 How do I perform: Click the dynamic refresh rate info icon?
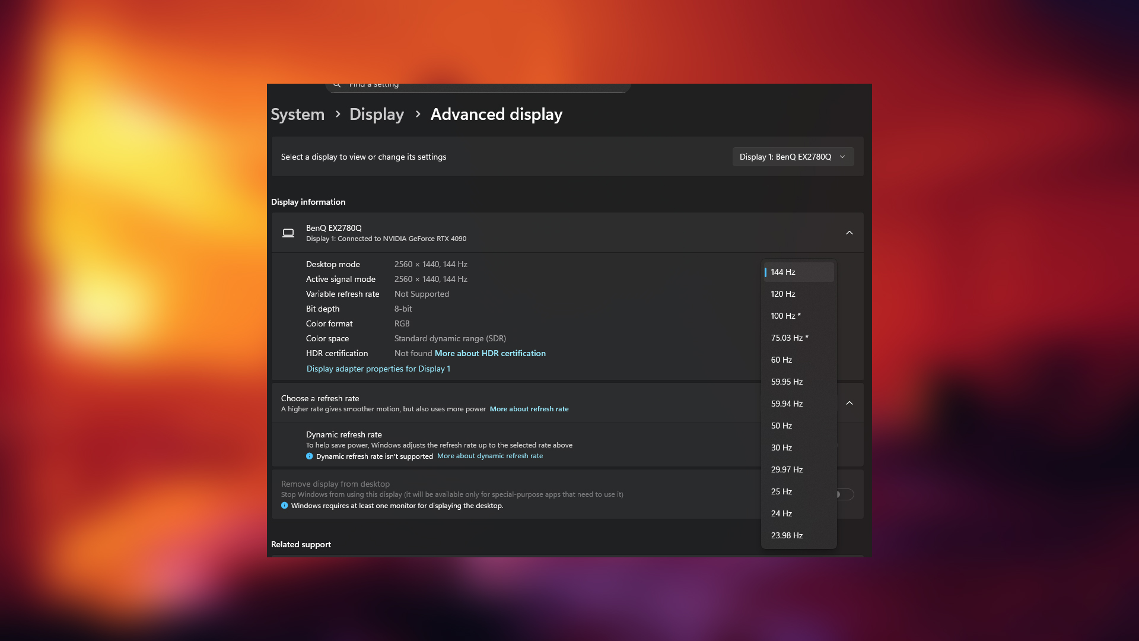309,456
